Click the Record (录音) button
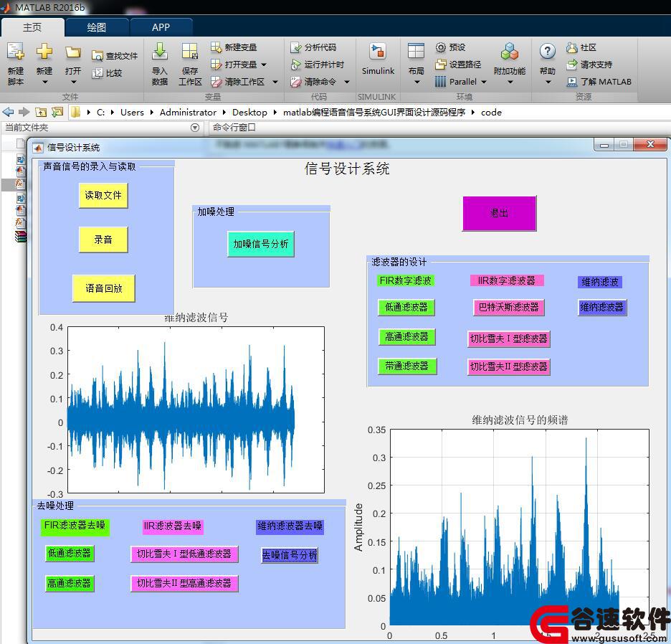The width and height of the screenshot is (671, 644). 103,240
